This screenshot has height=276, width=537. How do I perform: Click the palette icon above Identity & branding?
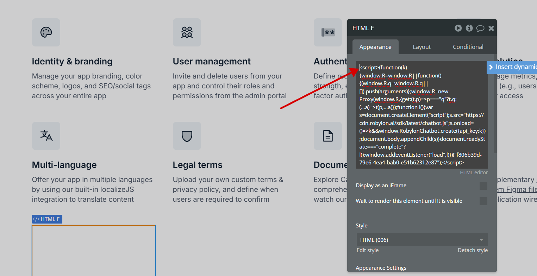(x=46, y=32)
